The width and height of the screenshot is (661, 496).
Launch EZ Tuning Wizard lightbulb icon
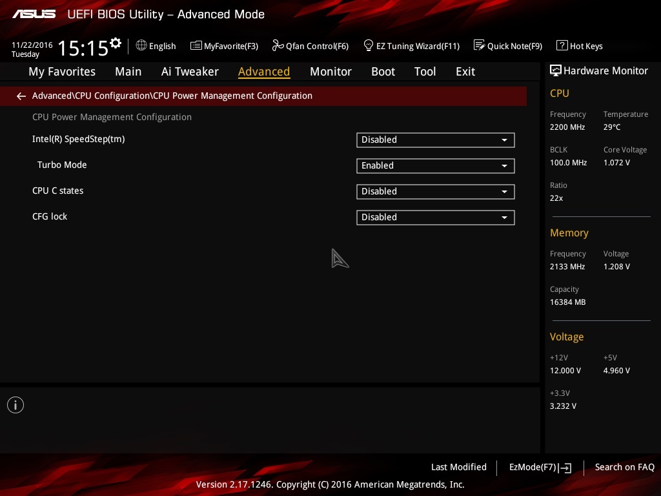click(369, 45)
